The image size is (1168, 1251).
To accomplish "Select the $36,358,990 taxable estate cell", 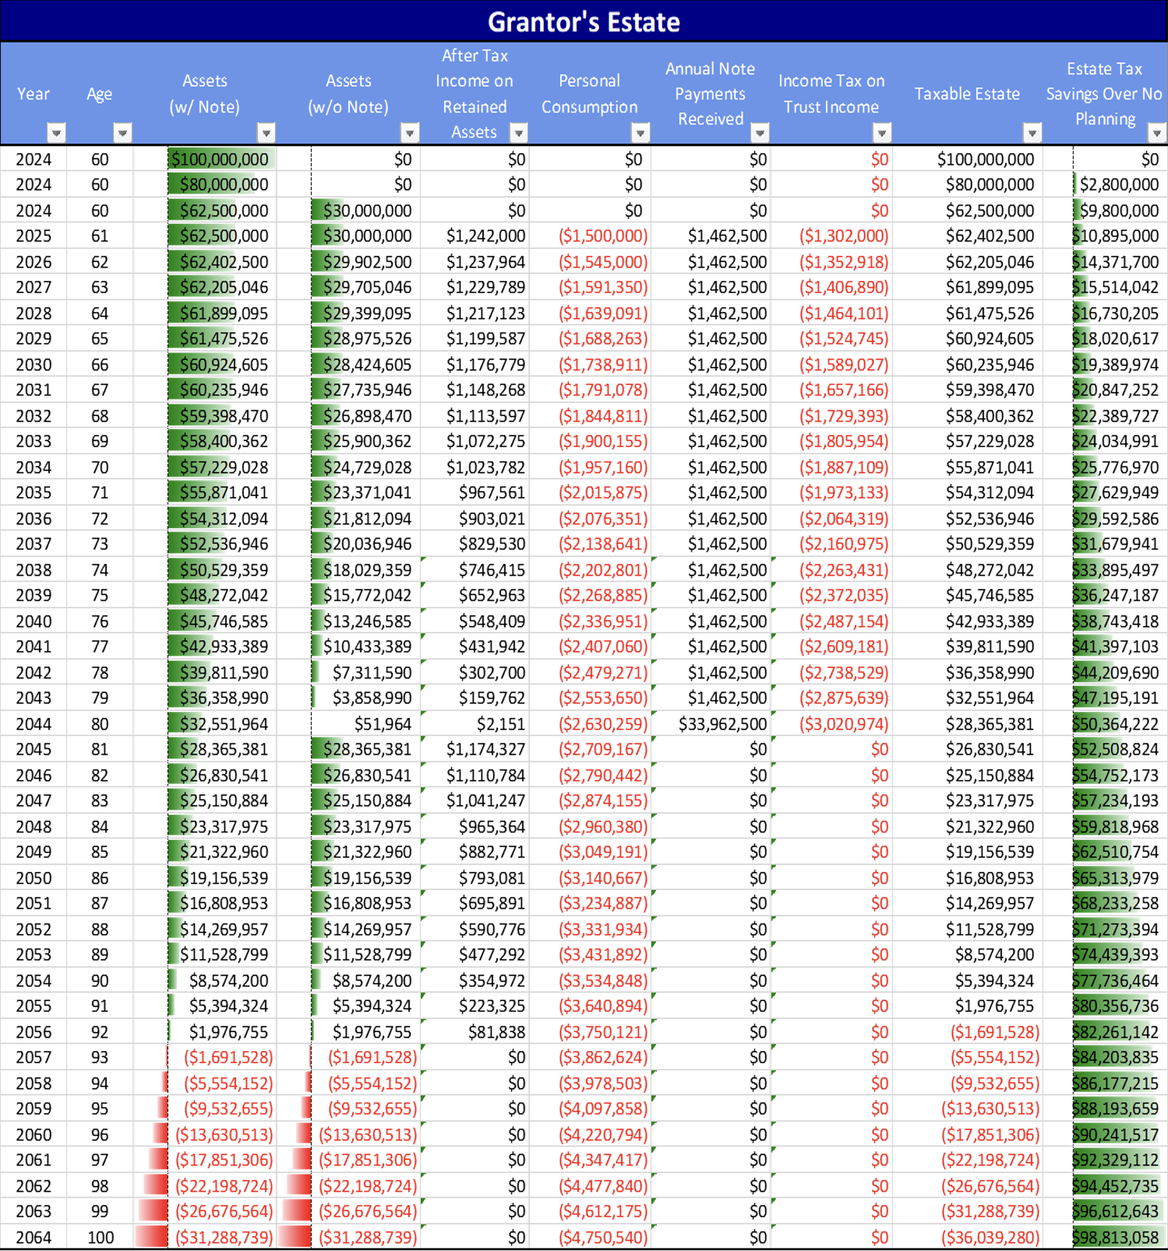I will coord(967,673).
